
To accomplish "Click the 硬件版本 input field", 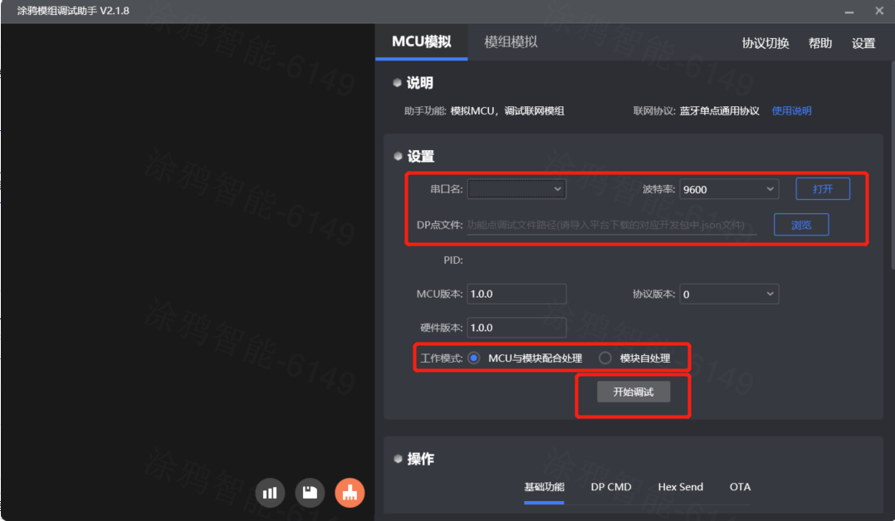I will [516, 328].
